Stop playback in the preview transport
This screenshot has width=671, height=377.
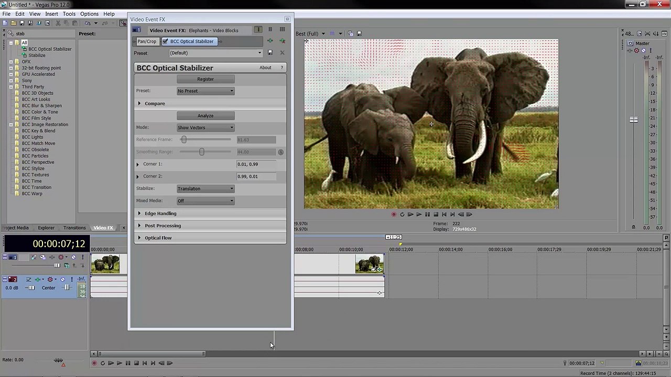(436, 214)
